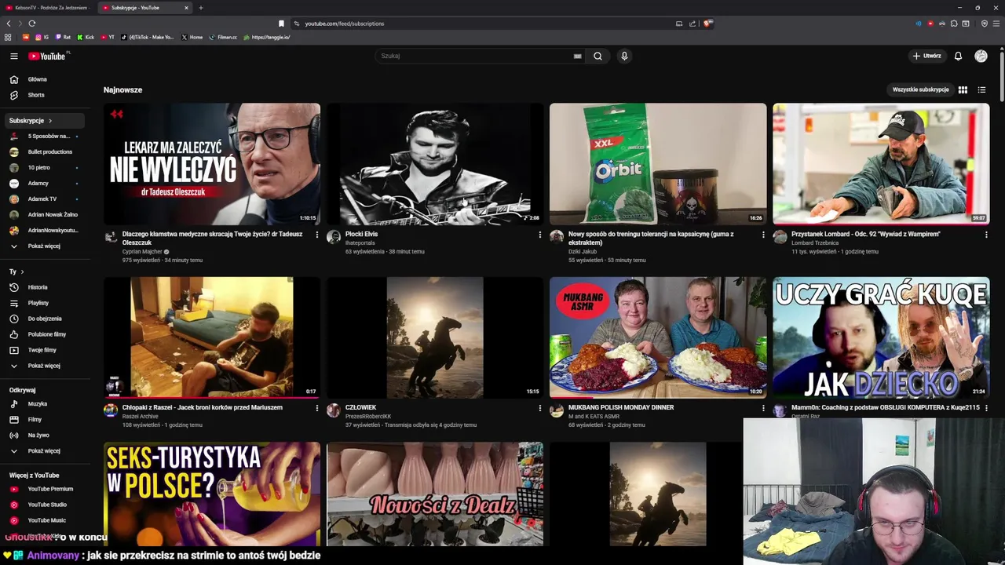The width and height of the screenshot is (1005, 565).
Task: Click the Utwórz create button
Action: pyautogui.click(x=926, y=56)
